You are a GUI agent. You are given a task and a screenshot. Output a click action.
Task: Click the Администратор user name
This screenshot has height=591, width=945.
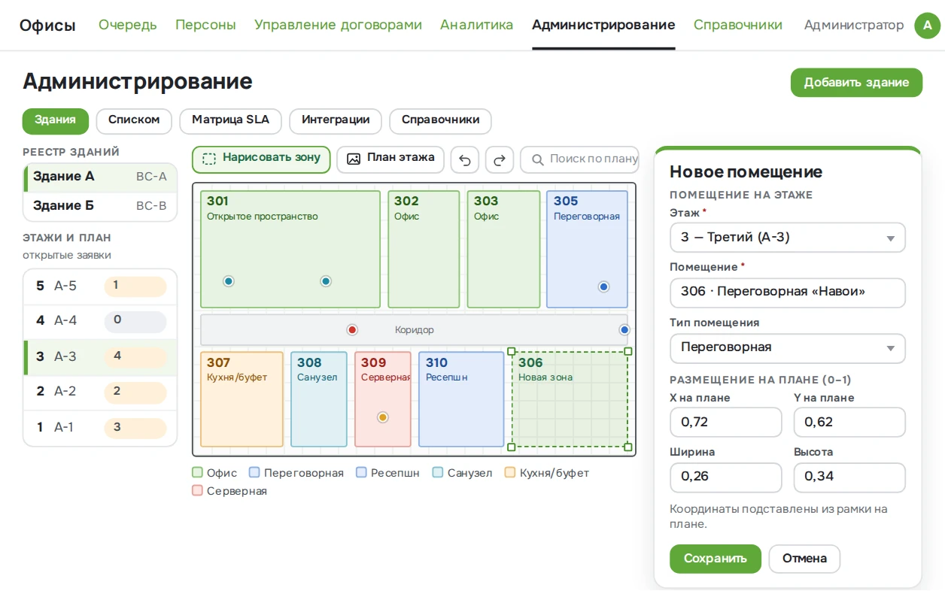(x=854, y=25)
